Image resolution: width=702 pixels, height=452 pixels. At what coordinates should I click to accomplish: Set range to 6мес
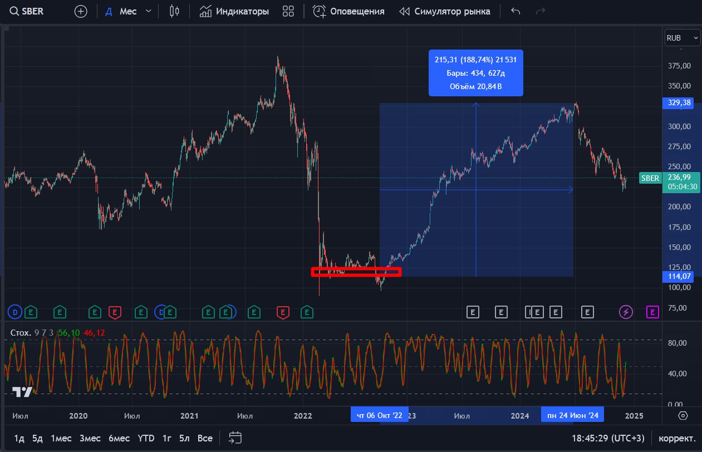[x=119, y=438]
